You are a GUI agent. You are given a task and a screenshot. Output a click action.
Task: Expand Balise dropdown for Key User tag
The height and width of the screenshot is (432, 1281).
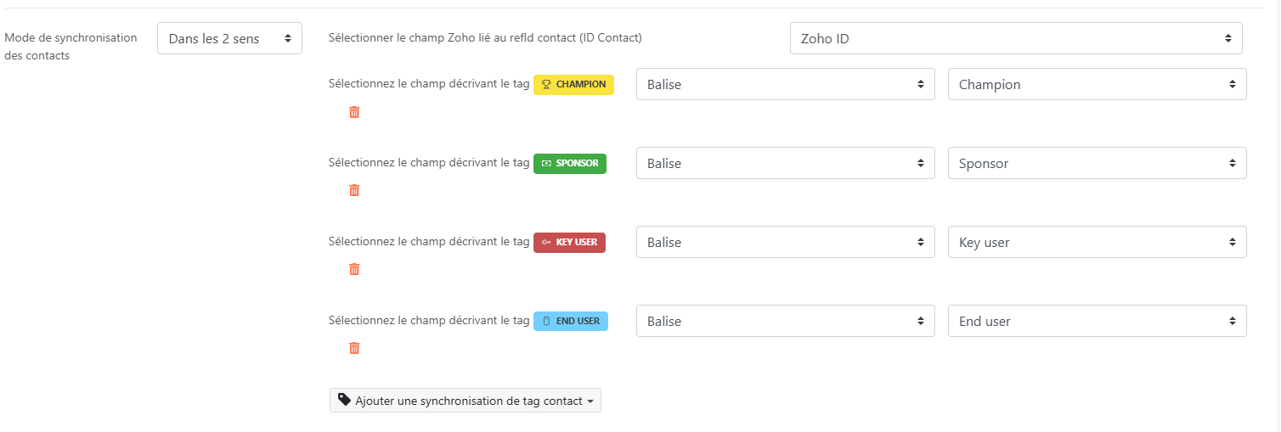click(785, 242)
